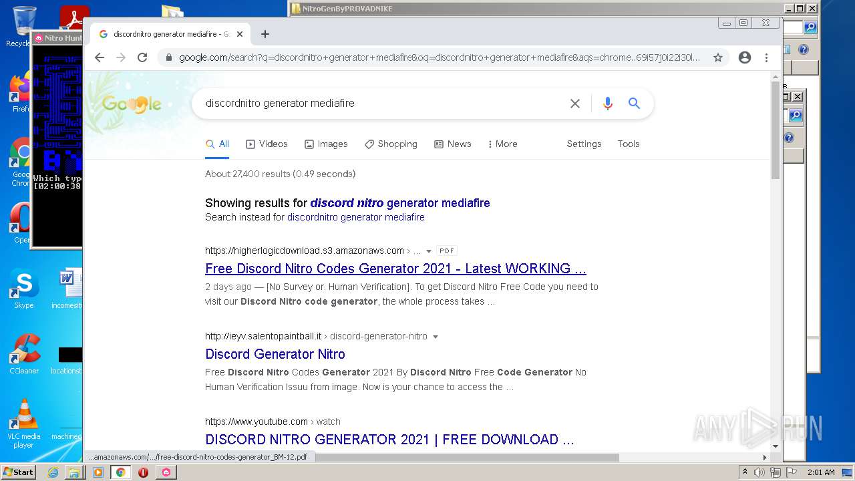Open the Skype desktop shortcut

[24, 289]
